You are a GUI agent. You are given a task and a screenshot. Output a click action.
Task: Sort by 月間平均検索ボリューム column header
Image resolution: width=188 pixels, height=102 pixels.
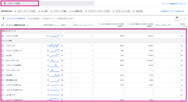coord(51,25)
